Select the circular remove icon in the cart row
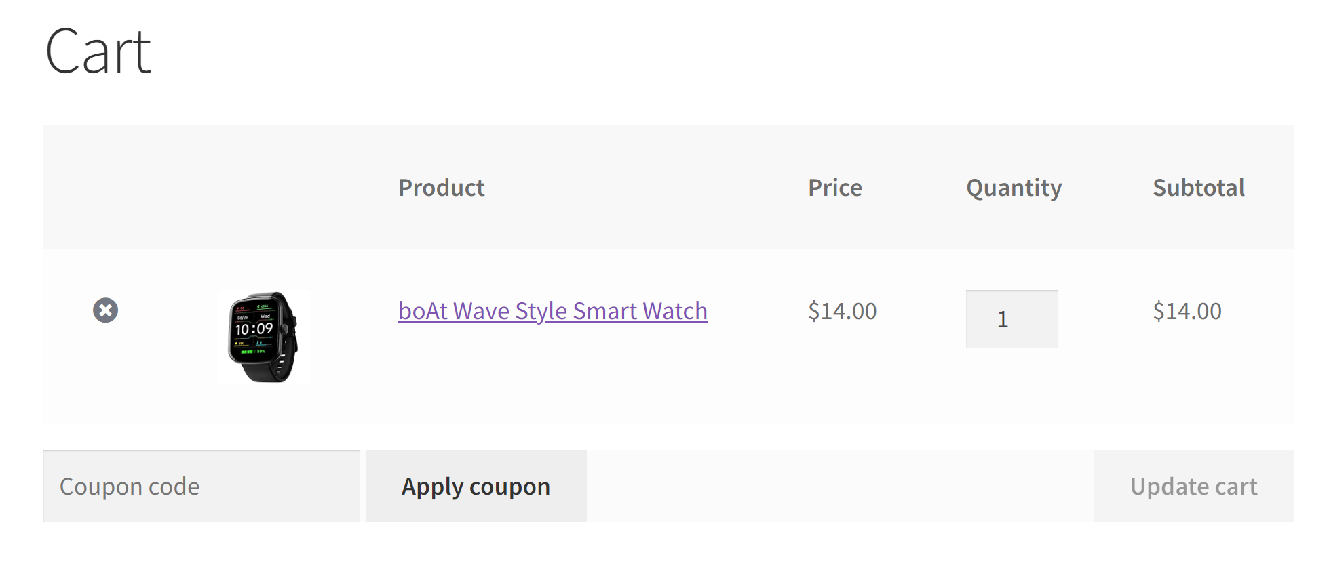1329x578 pixels. [x=105, y=310]
